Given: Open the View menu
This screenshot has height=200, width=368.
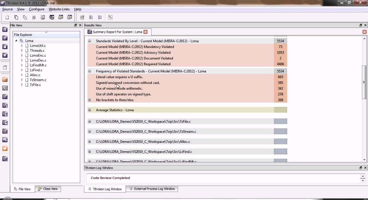Looking at the screenshot, I should click(x=21, y=9).
